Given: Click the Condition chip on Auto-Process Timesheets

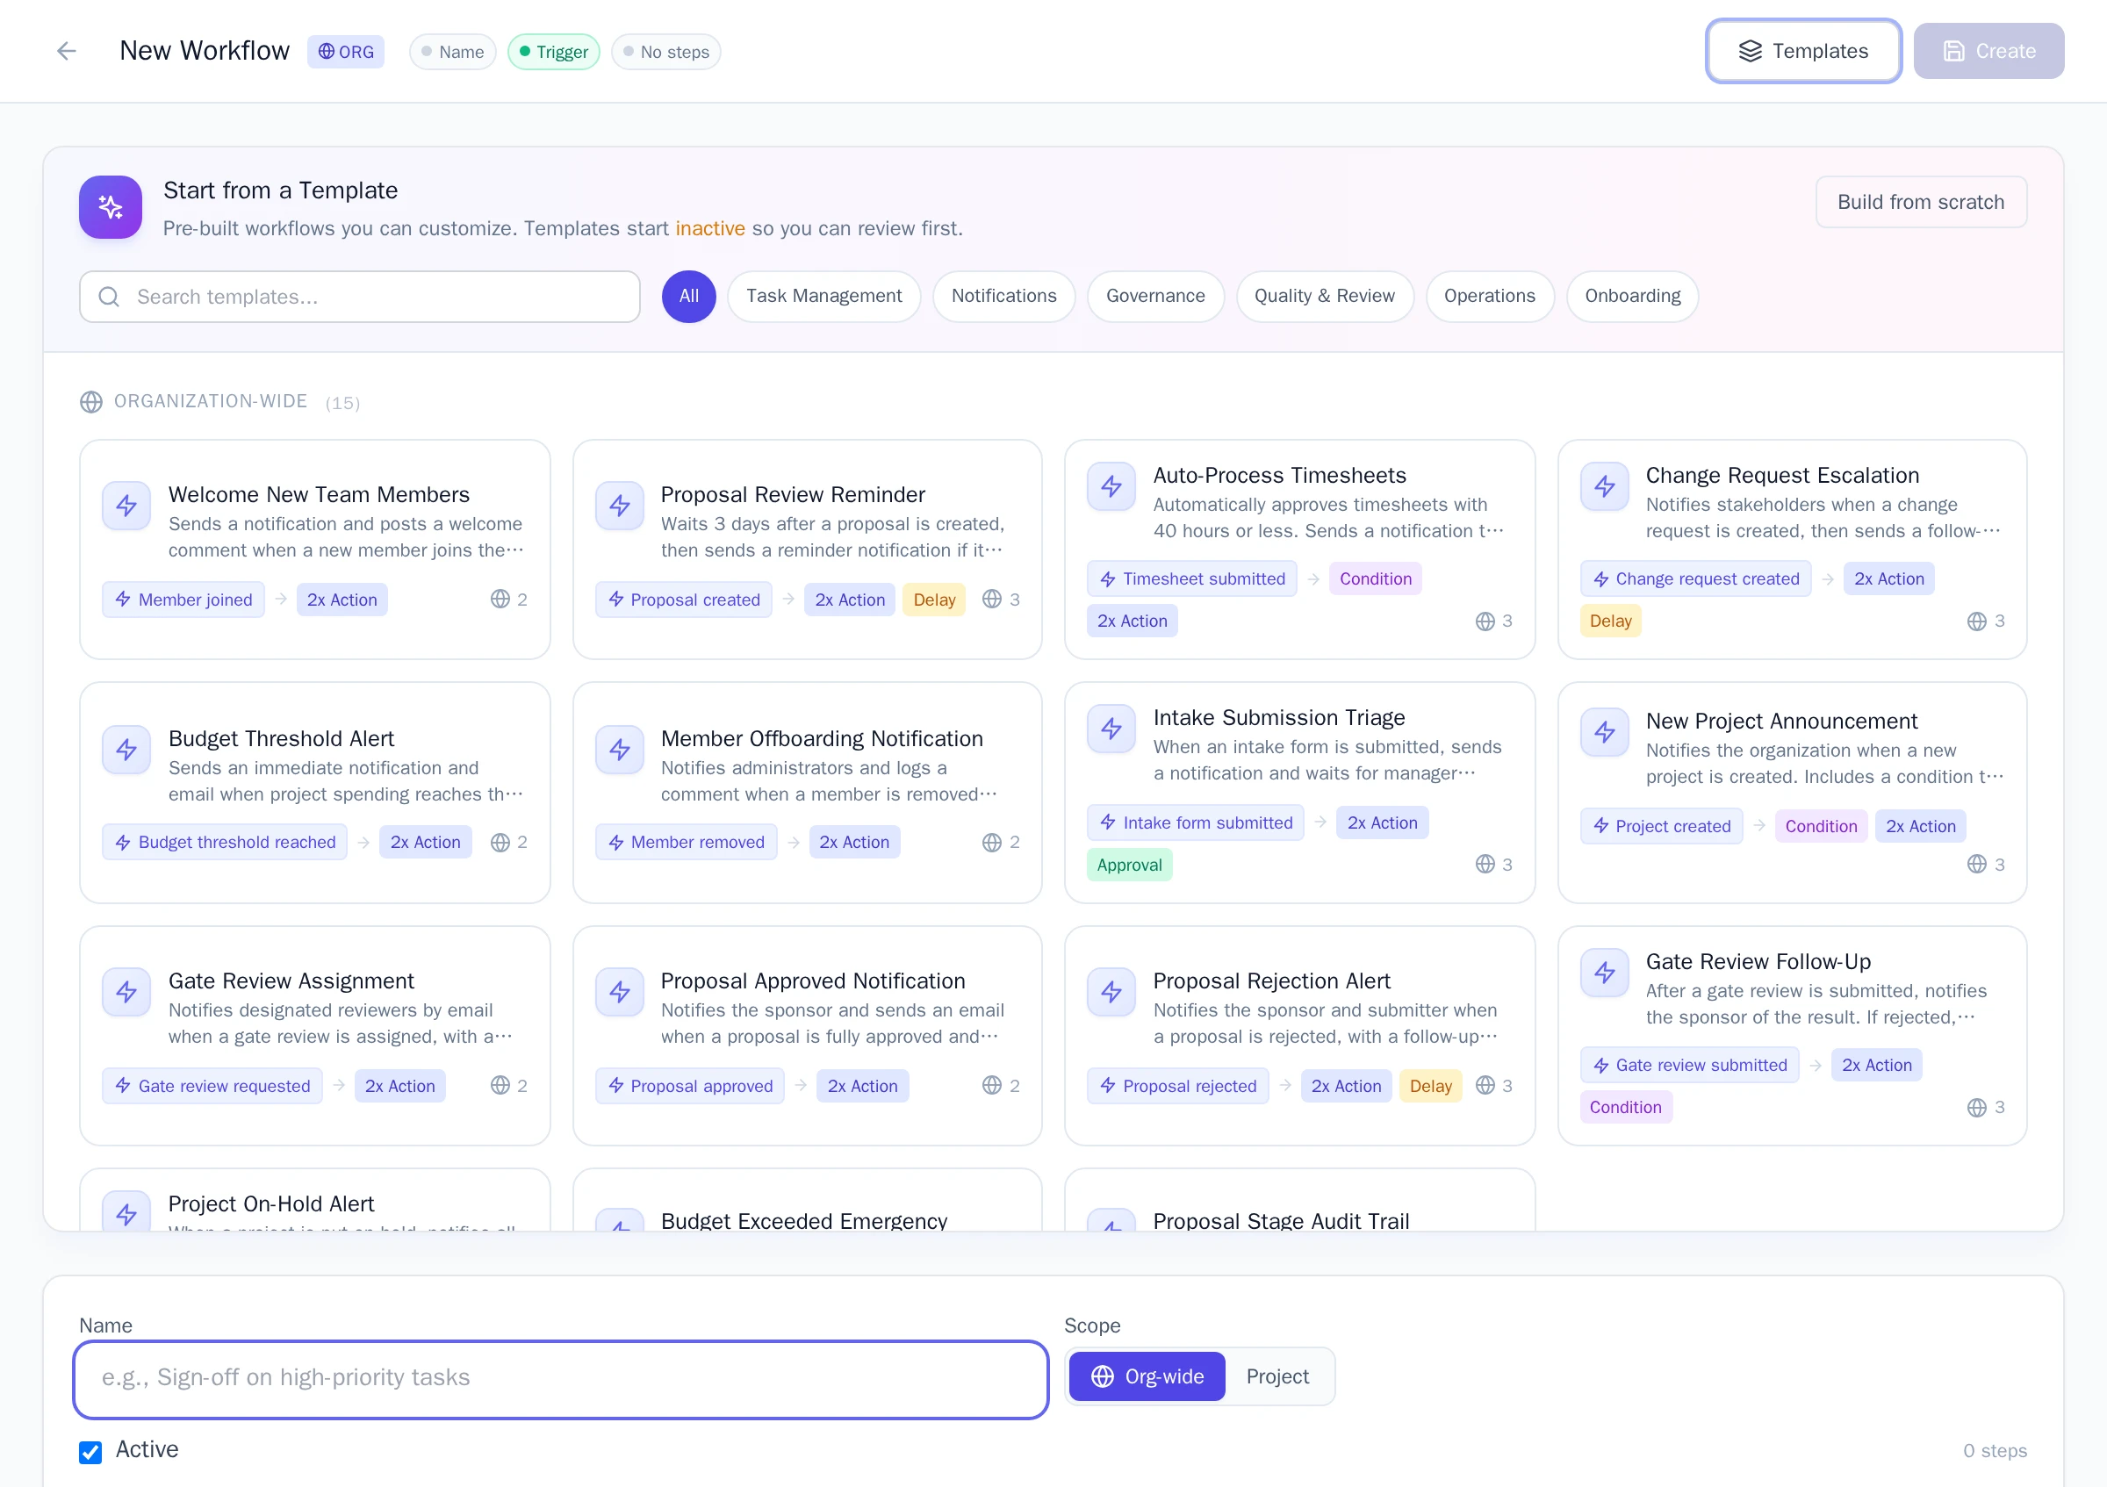Looking at the screenshot, I should pos(1375,578).
